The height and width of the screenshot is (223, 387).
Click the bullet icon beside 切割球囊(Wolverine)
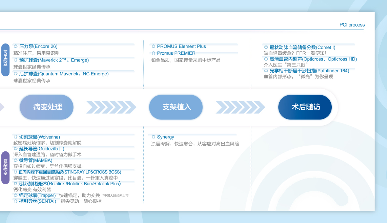tap(16, 137)
